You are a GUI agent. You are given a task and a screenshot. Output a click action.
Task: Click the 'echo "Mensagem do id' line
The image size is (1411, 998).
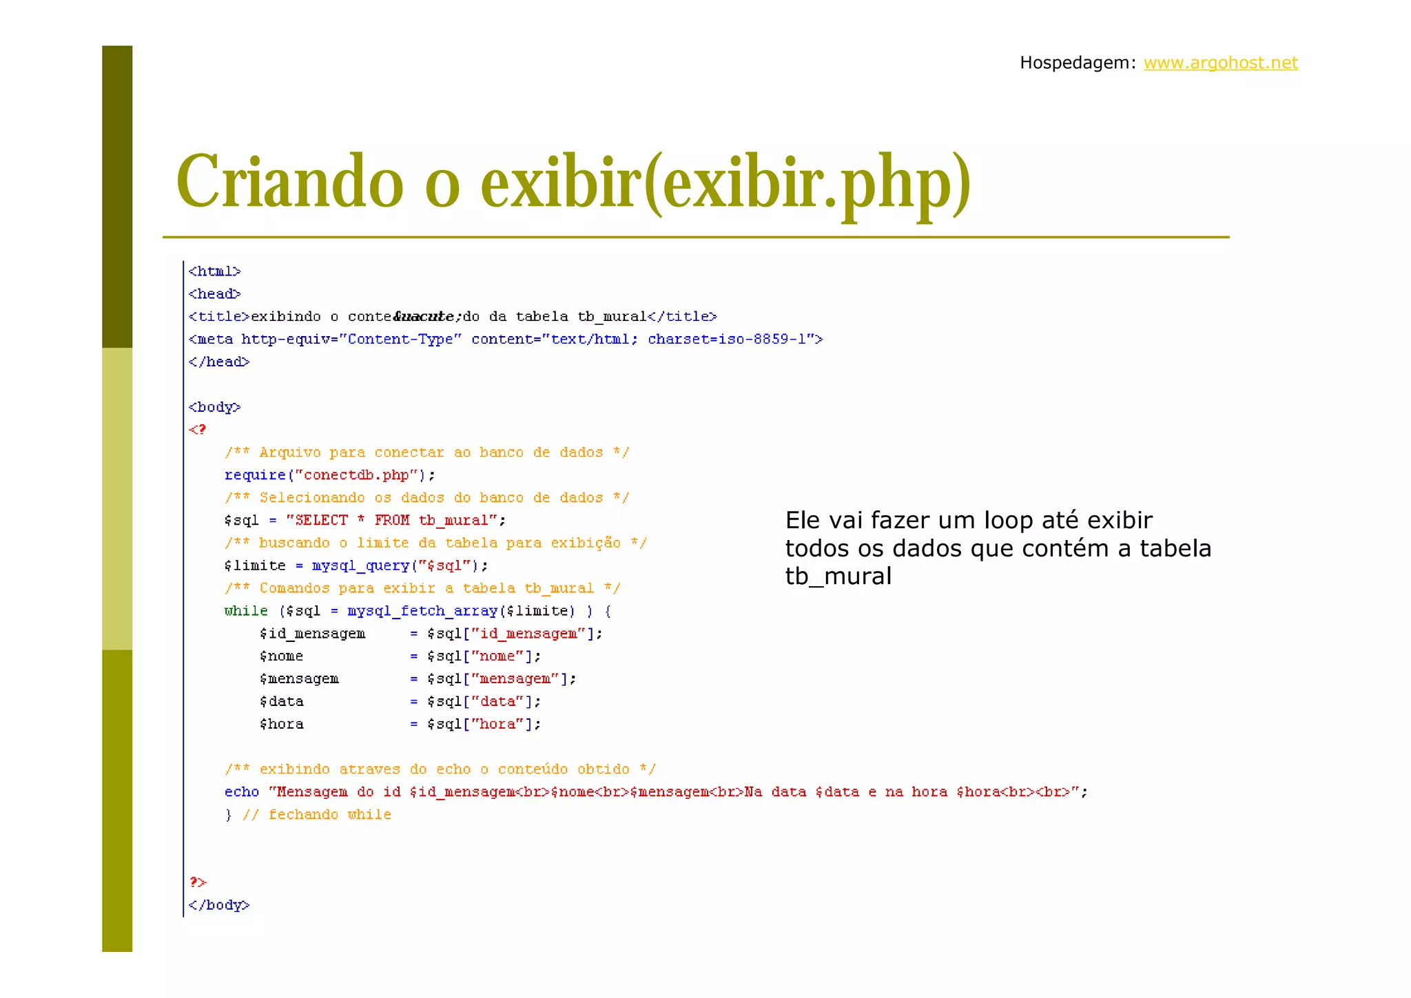tap(656, 793)
